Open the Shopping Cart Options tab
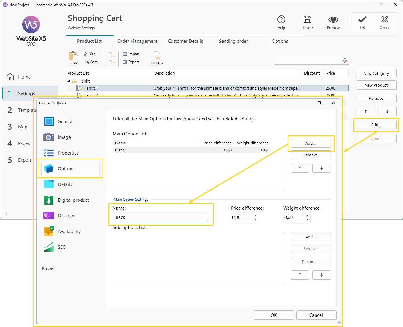Screen dimensions: 403x327 (280, 41)
